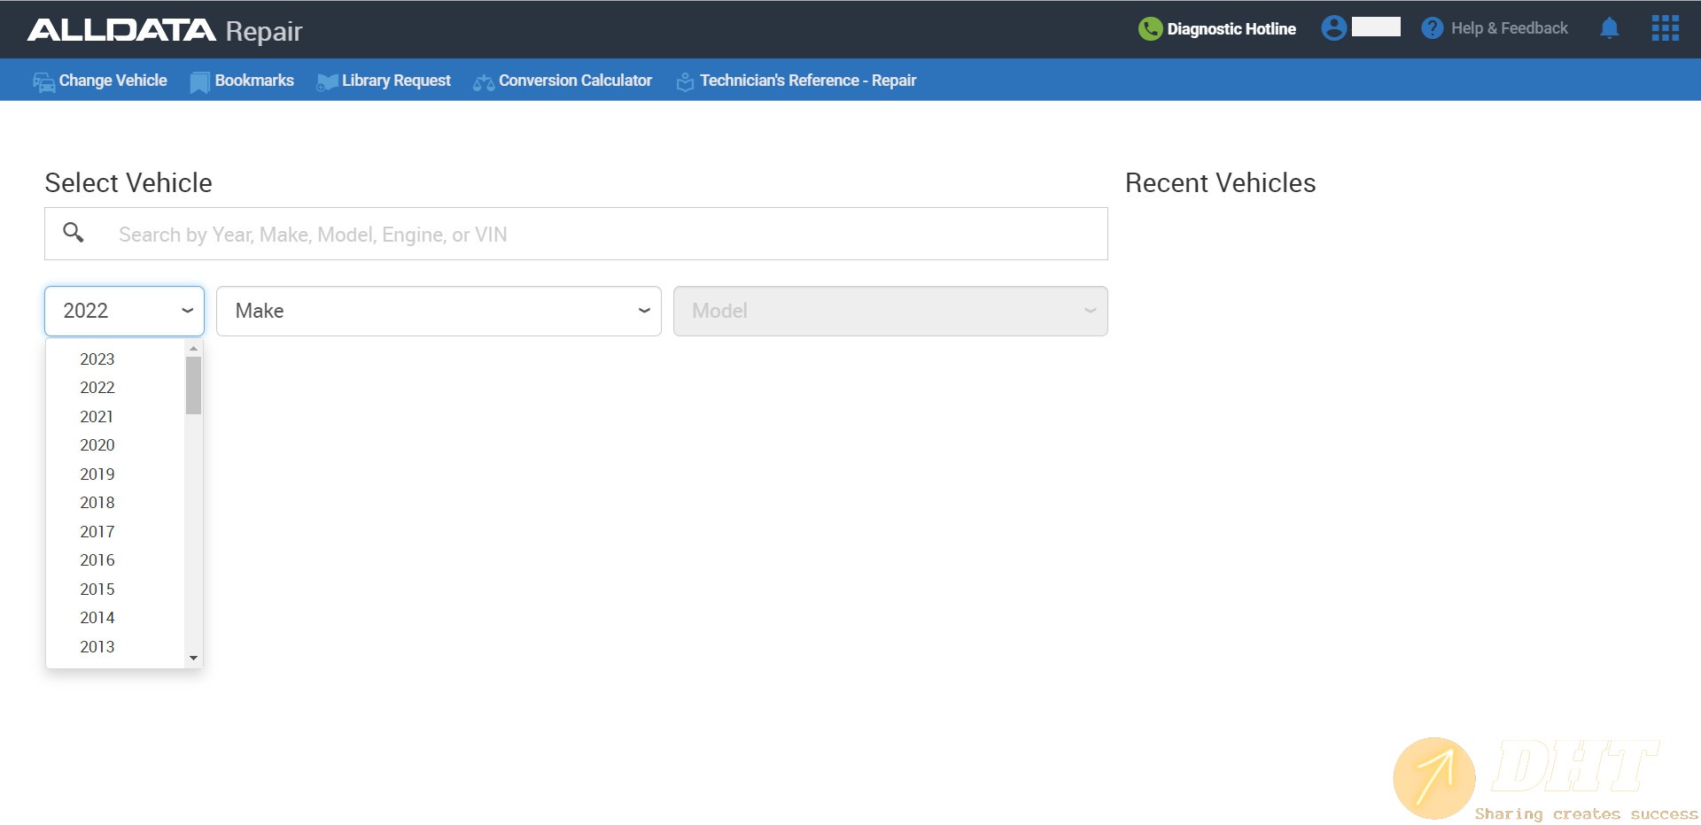Click the green Diagnostic Hotline phone icon
The image size is (1701, 825).
tap(1150, 28)
